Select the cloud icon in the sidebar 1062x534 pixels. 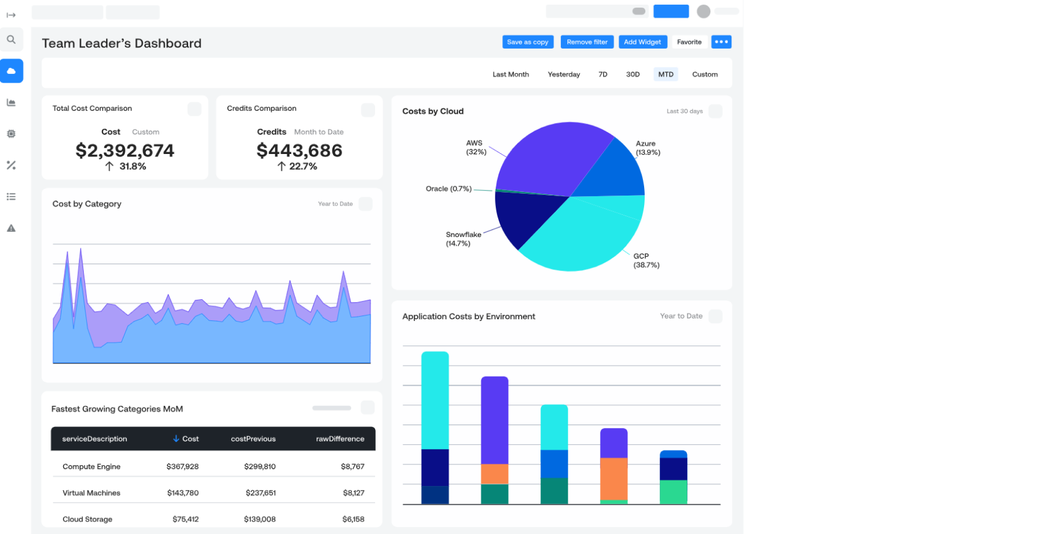[12, 71]
